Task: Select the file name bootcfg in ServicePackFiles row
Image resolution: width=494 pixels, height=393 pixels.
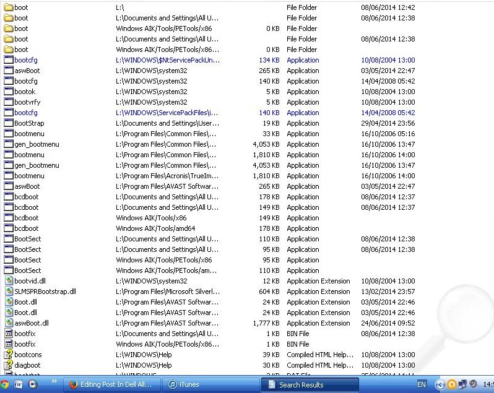Action: pyautogui.click(x=26, y=113)
